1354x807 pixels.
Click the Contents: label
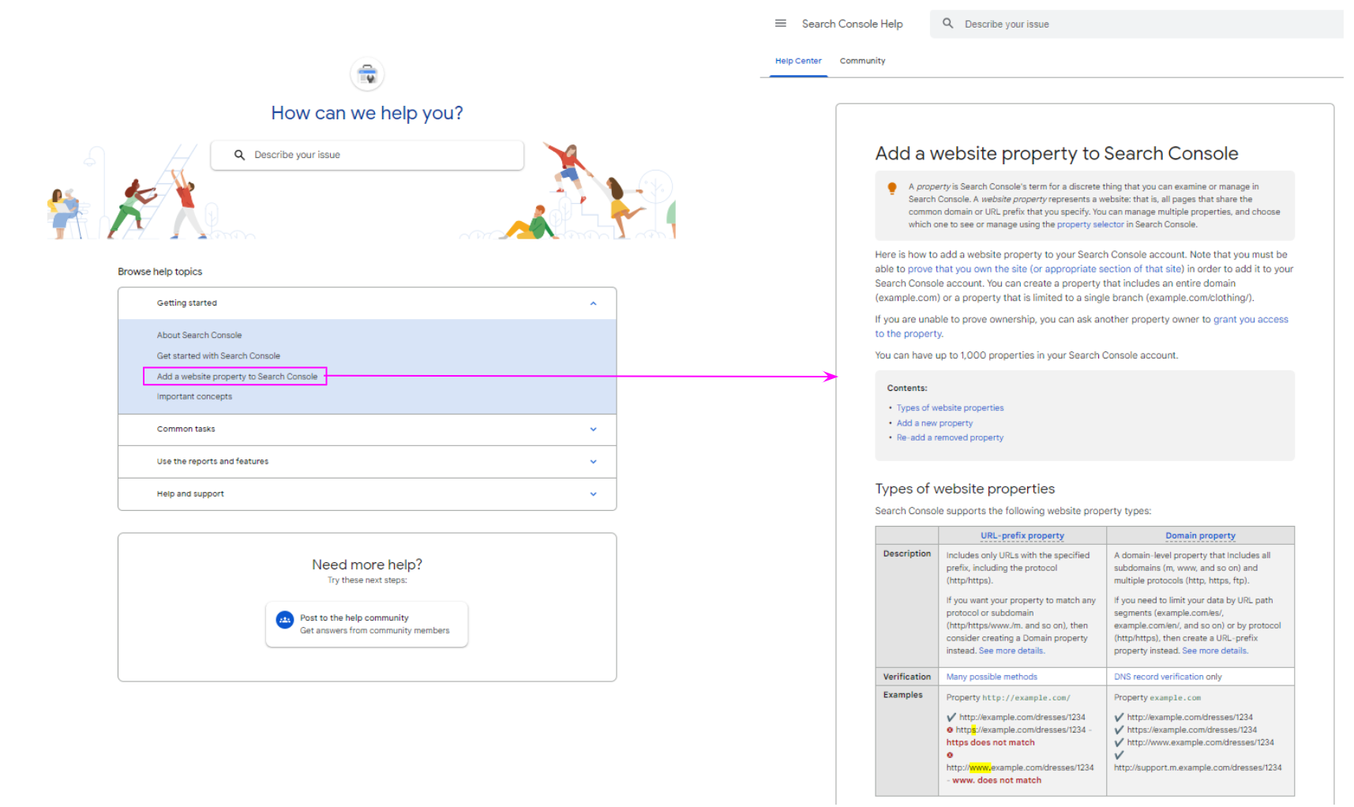(x=907, y=388)
